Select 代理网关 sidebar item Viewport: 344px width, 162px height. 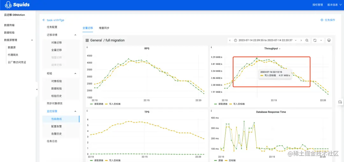13,55
